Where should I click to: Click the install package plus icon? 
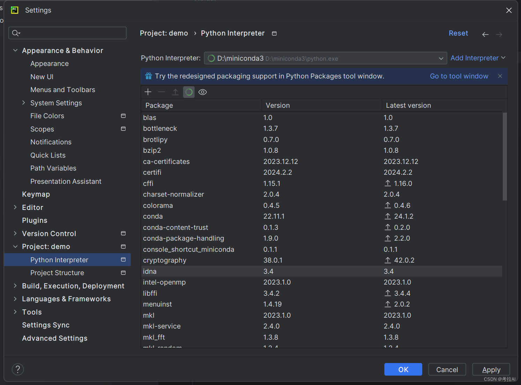(148, 92)
